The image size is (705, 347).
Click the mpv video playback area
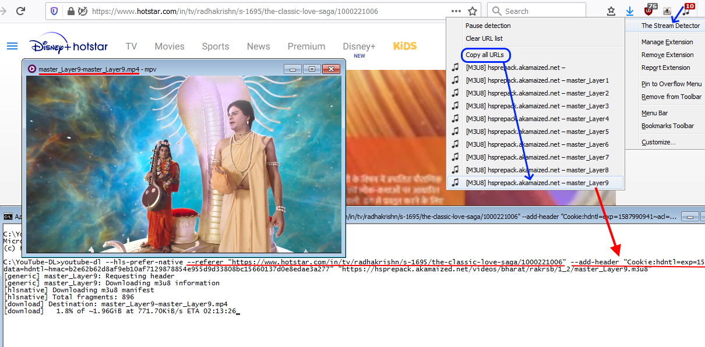(x=184, y=164)
